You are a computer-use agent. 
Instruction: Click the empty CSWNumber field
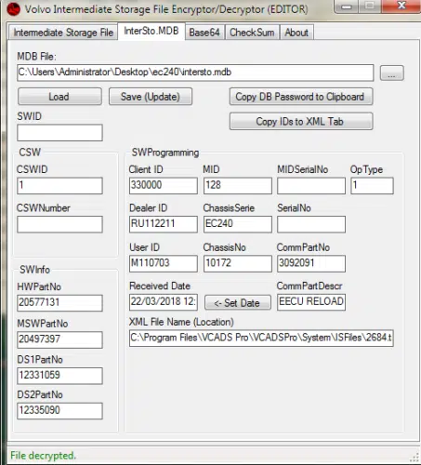pyautogui.click(x=59, y=224)
